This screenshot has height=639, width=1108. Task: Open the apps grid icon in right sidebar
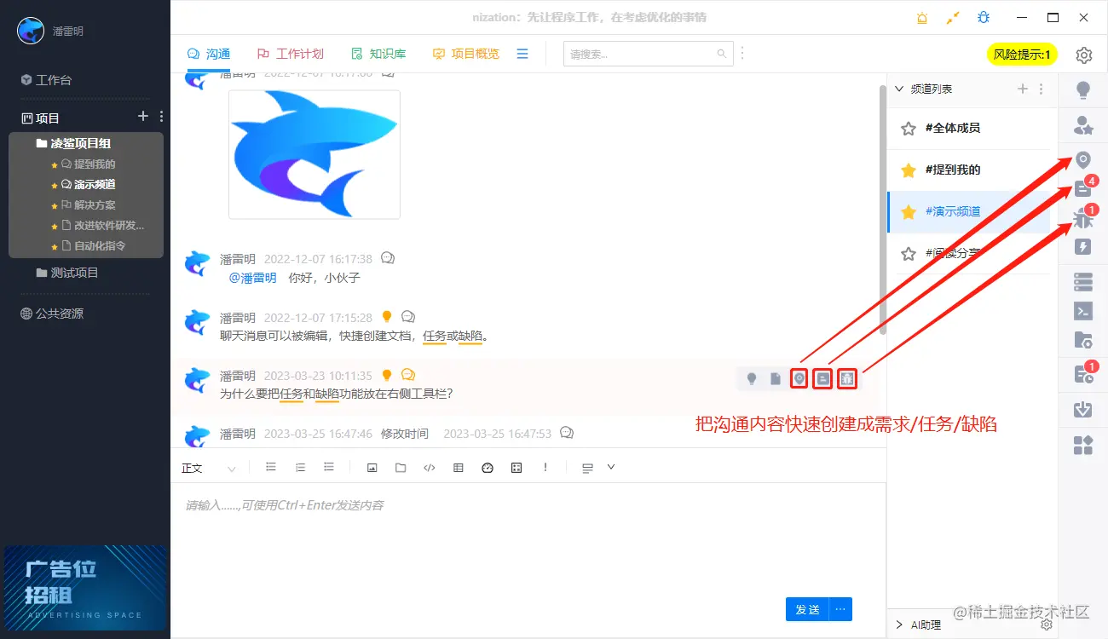point(1083,445)
